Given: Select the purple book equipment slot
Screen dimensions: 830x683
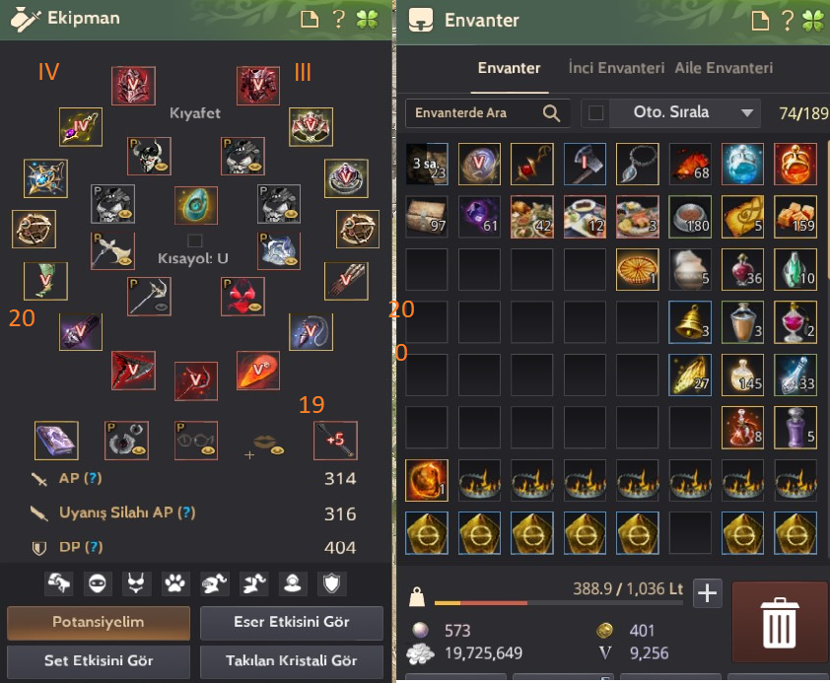Looking at the screenshot, I should point(56,441).
